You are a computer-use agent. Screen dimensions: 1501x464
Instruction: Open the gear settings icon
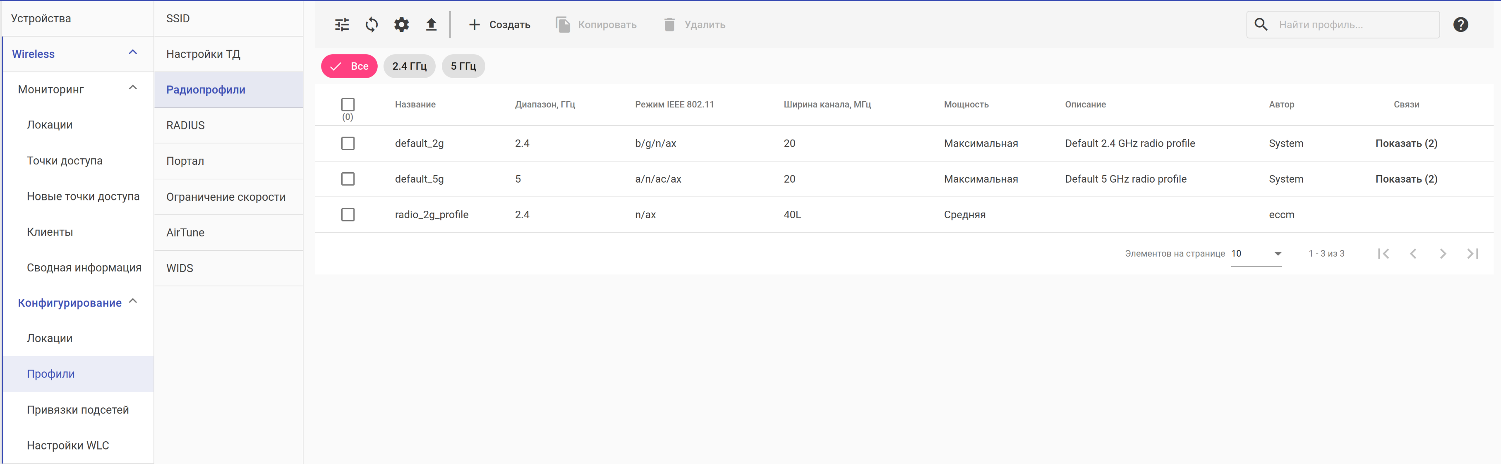401,24
